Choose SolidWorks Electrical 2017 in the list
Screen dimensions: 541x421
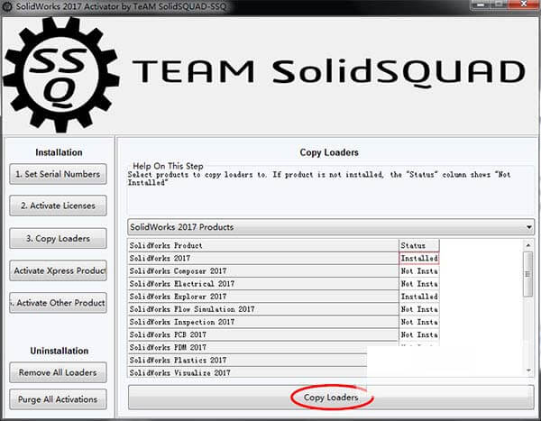263,283
